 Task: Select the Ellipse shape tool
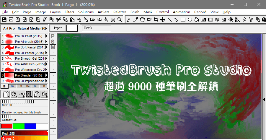coord(190,19)
